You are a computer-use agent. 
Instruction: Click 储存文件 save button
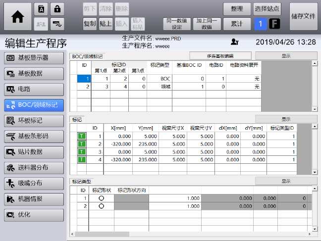pos(303,16)
